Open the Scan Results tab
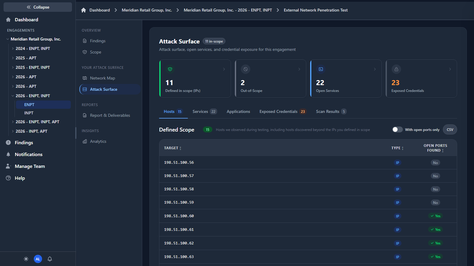The height and width of the screenshot is (266, 474). (x=331, y=111)
